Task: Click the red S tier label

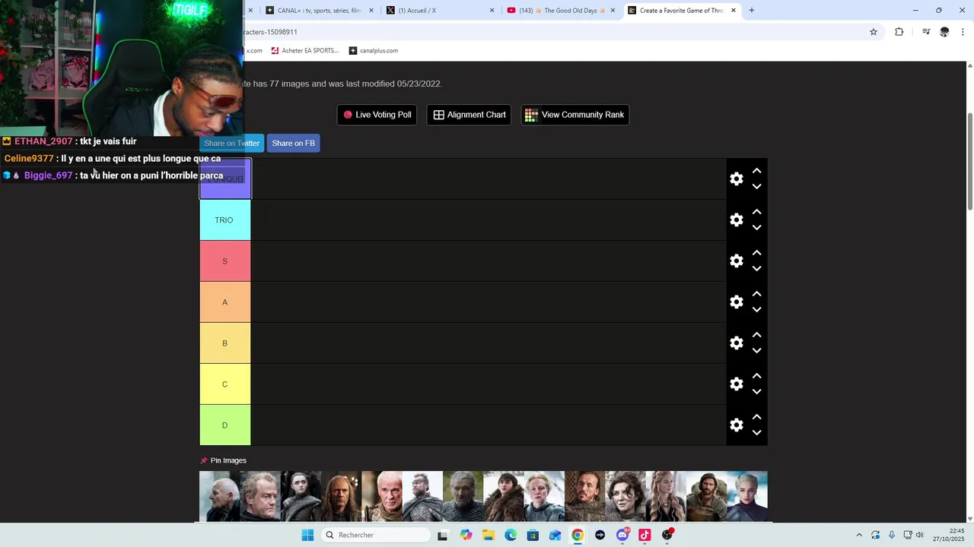Action: tap(224, 261)
